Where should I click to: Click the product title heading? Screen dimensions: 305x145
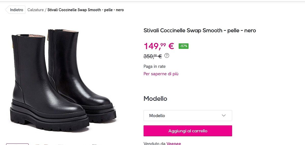click(x=200, y=30)
